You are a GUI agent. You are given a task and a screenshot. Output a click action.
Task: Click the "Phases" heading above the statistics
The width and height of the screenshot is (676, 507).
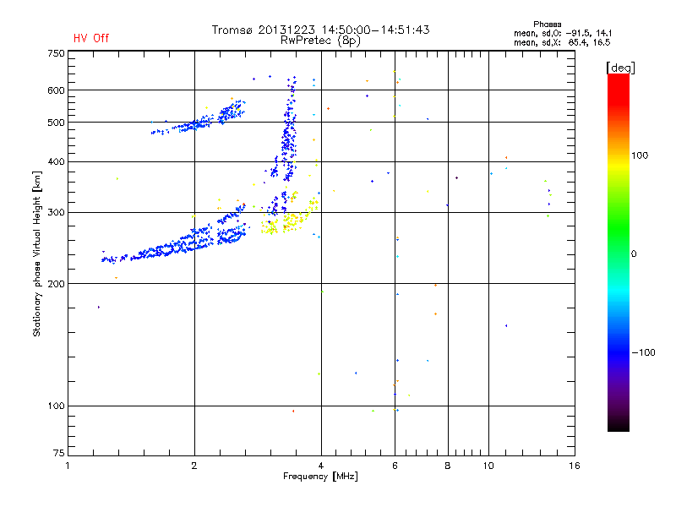(547, 25)
